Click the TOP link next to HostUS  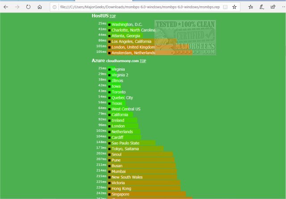tap(113, 16)
